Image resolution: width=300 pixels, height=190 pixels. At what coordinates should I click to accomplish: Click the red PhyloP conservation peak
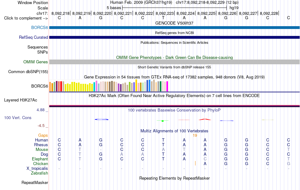(205, 119)
